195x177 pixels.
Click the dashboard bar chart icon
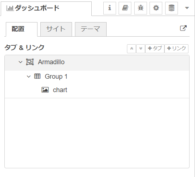(x=10, y=8)
